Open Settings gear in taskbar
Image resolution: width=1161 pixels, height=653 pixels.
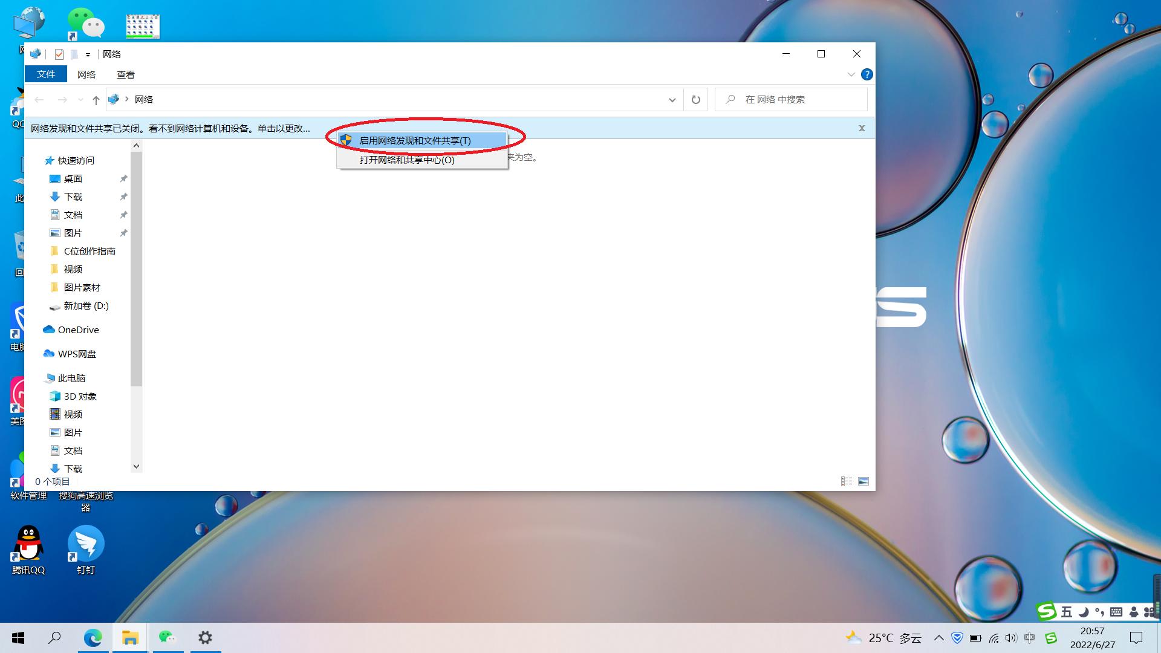click(205, 637)
